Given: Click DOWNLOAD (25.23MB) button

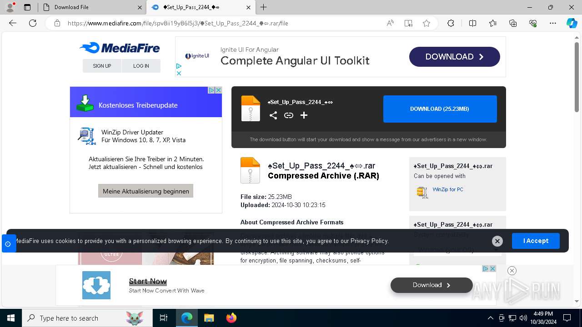Looking at the screenshot, I should coord(440,109).
